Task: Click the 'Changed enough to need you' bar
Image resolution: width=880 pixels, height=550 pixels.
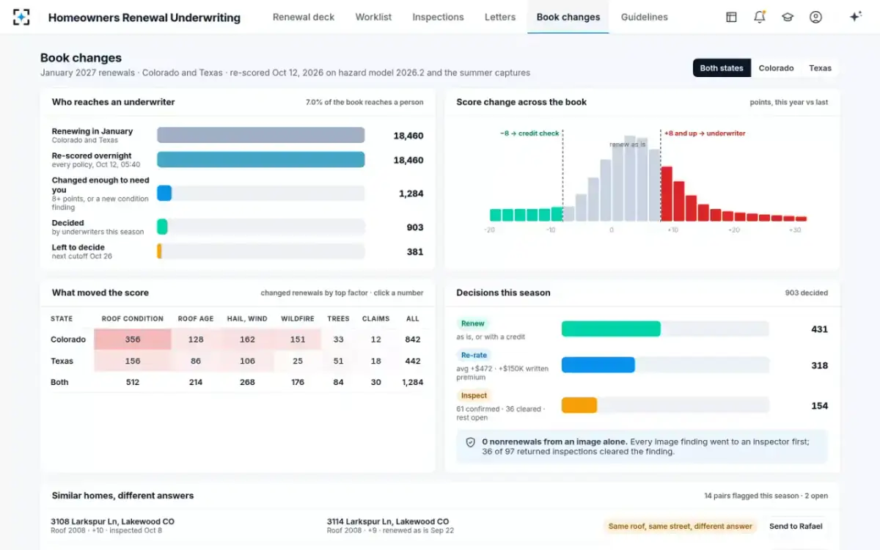Action: (x=164, y=194)
